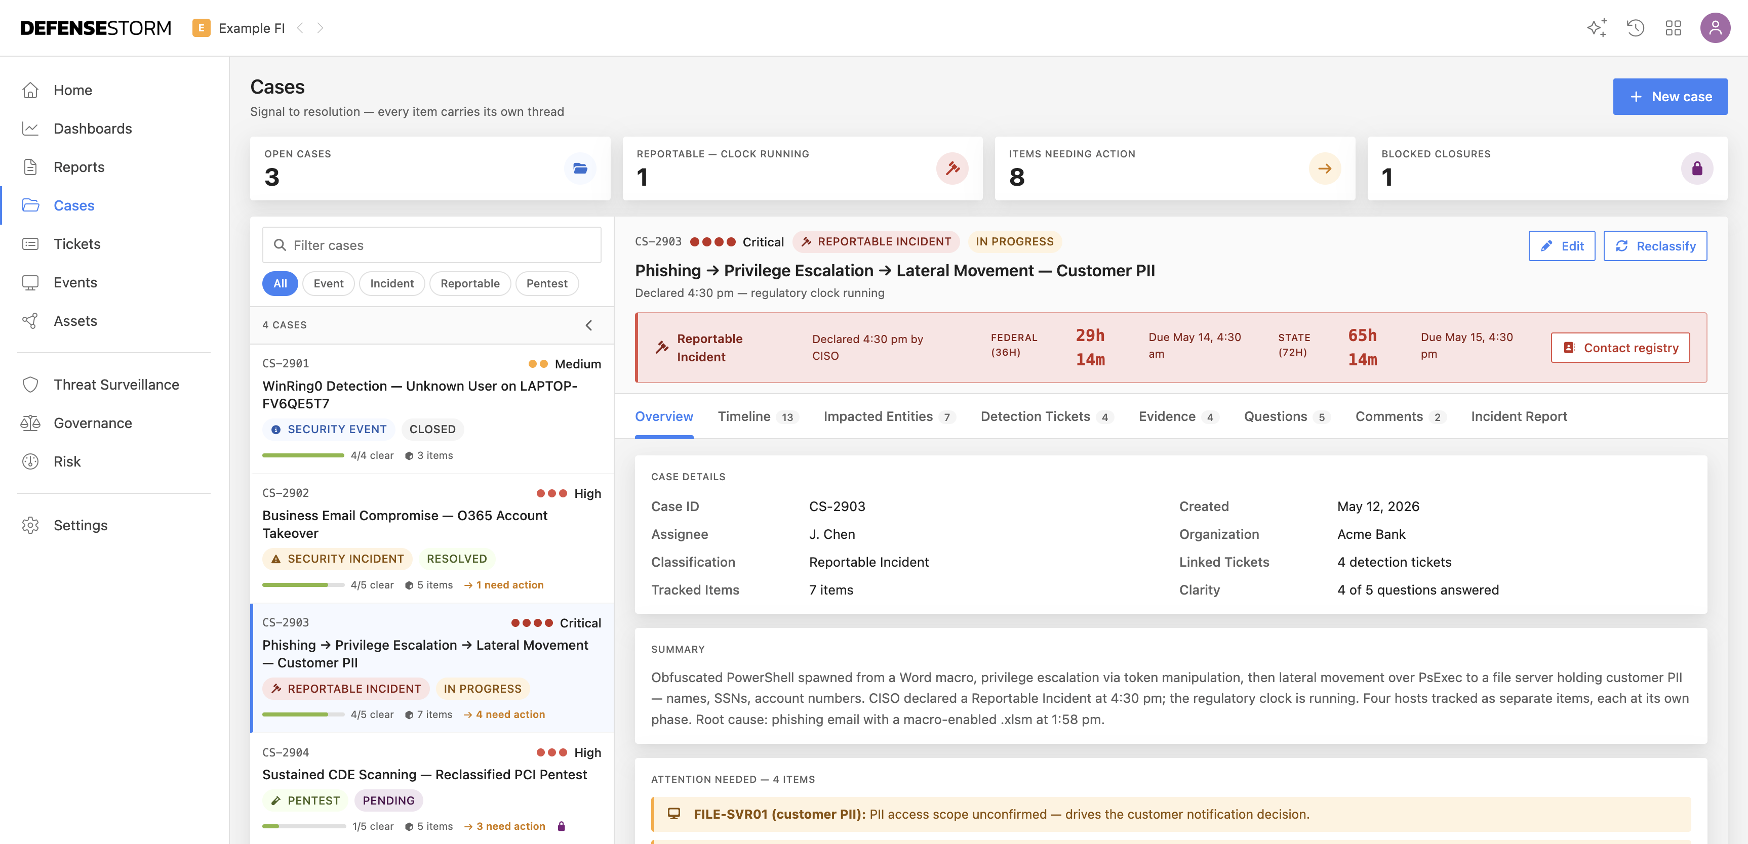Open case CS-2902 Business Email Compromise
Screen dimensions: 1748x844
coord(431,538)
